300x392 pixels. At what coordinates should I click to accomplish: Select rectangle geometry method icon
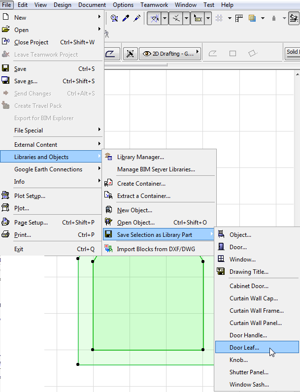[233, 53]
